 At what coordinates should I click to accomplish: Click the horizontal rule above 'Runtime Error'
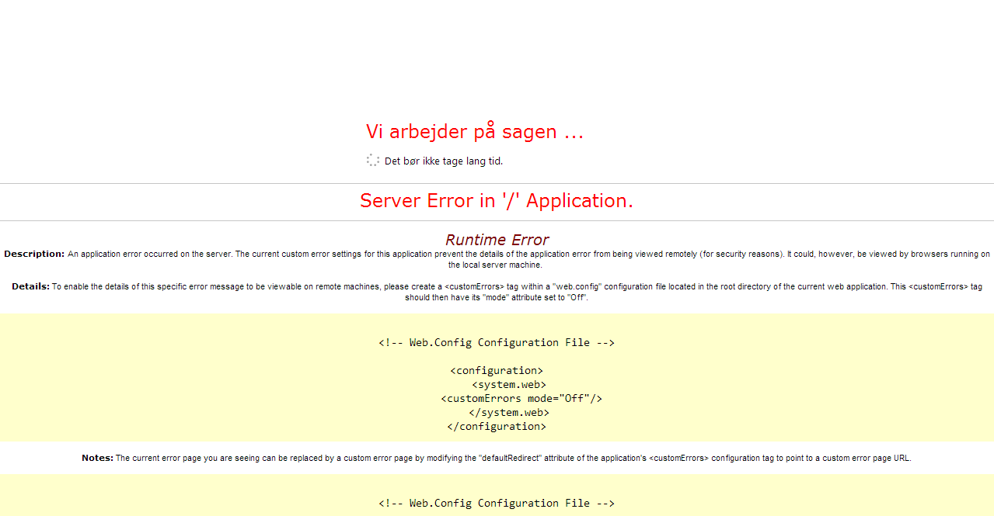[497, 220]
